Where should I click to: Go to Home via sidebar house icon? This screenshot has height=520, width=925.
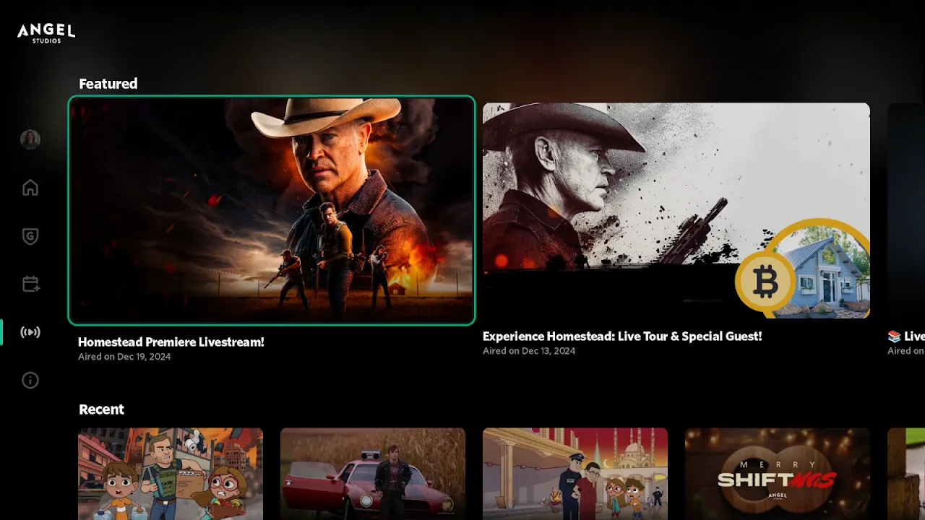pos(30,188)
